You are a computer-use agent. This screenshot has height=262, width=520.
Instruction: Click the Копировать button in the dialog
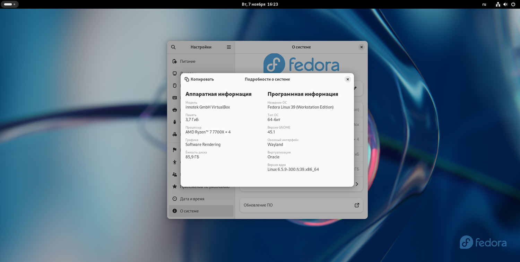[x=199, y=79]
